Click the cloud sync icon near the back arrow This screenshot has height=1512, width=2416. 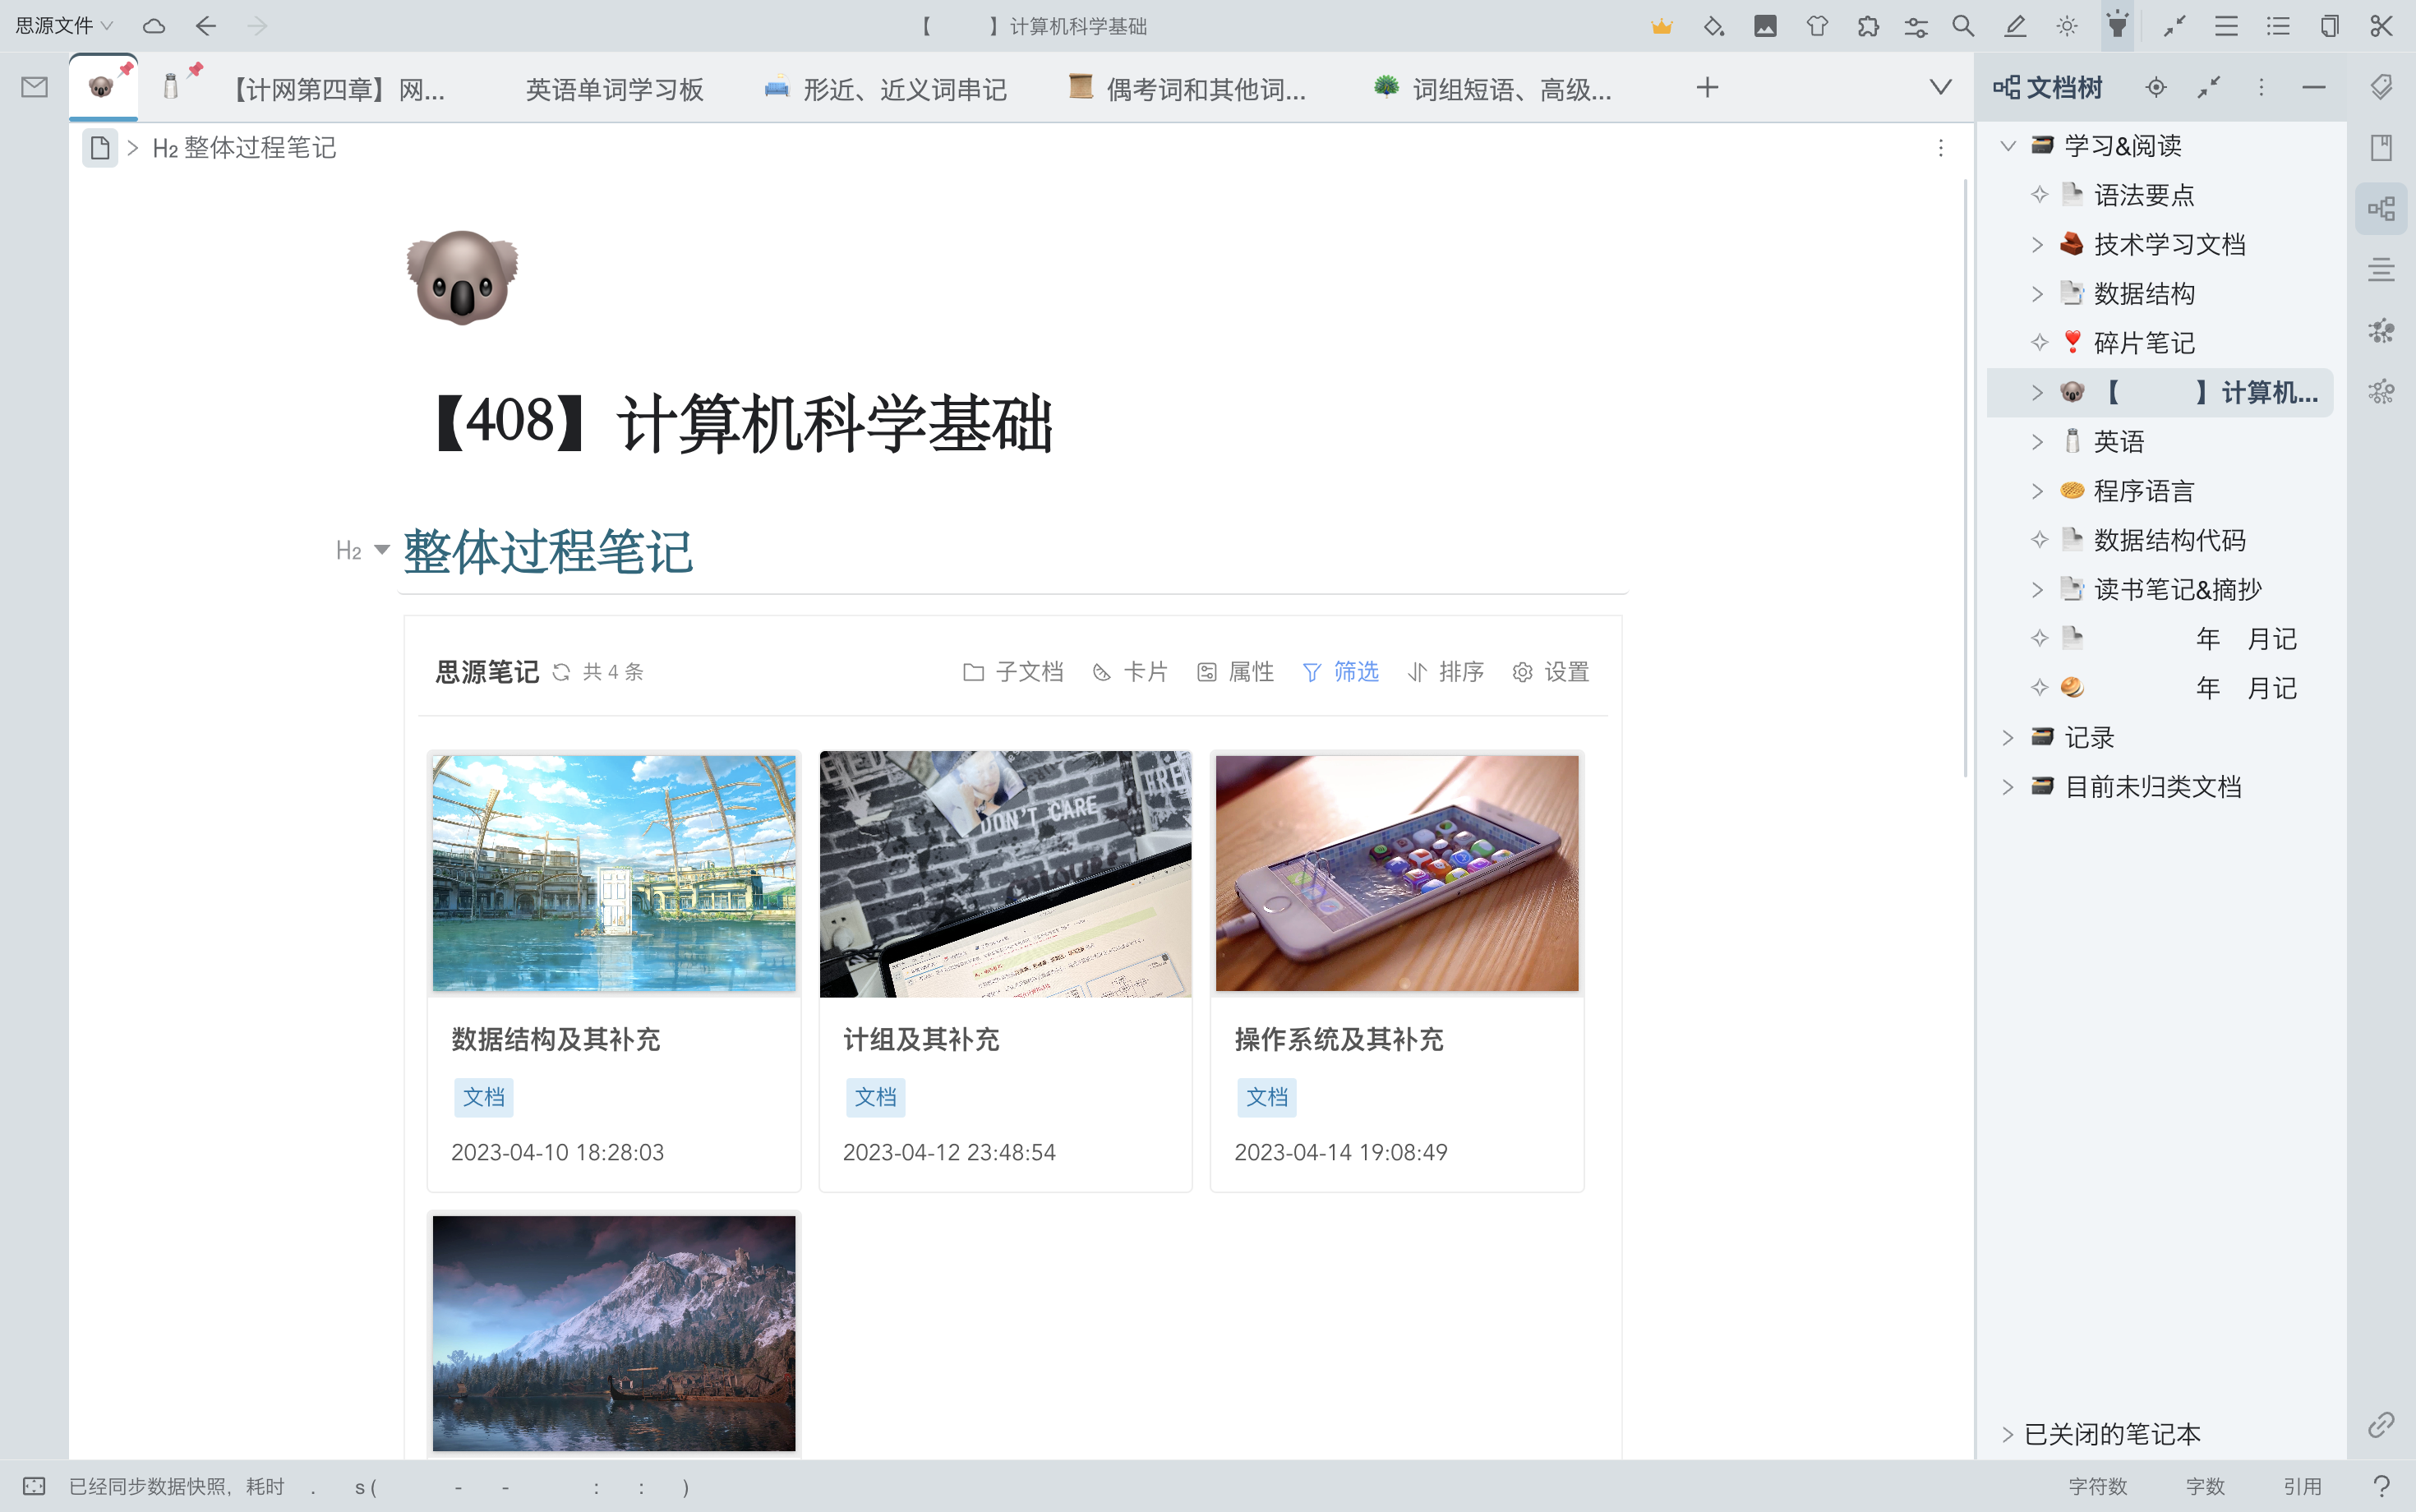[154, 26]
